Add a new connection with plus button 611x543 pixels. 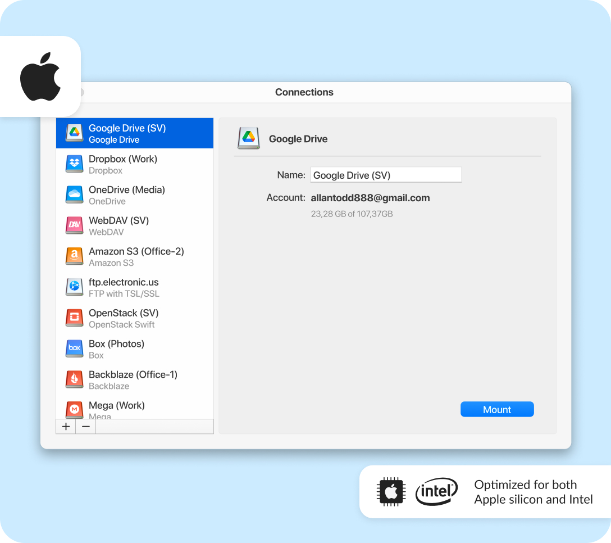click(x=66, y=427)
